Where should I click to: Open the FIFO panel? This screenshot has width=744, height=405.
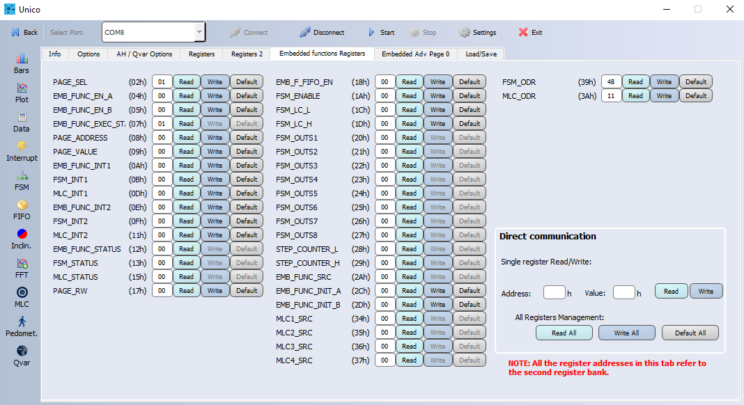[x=22, y=209]
